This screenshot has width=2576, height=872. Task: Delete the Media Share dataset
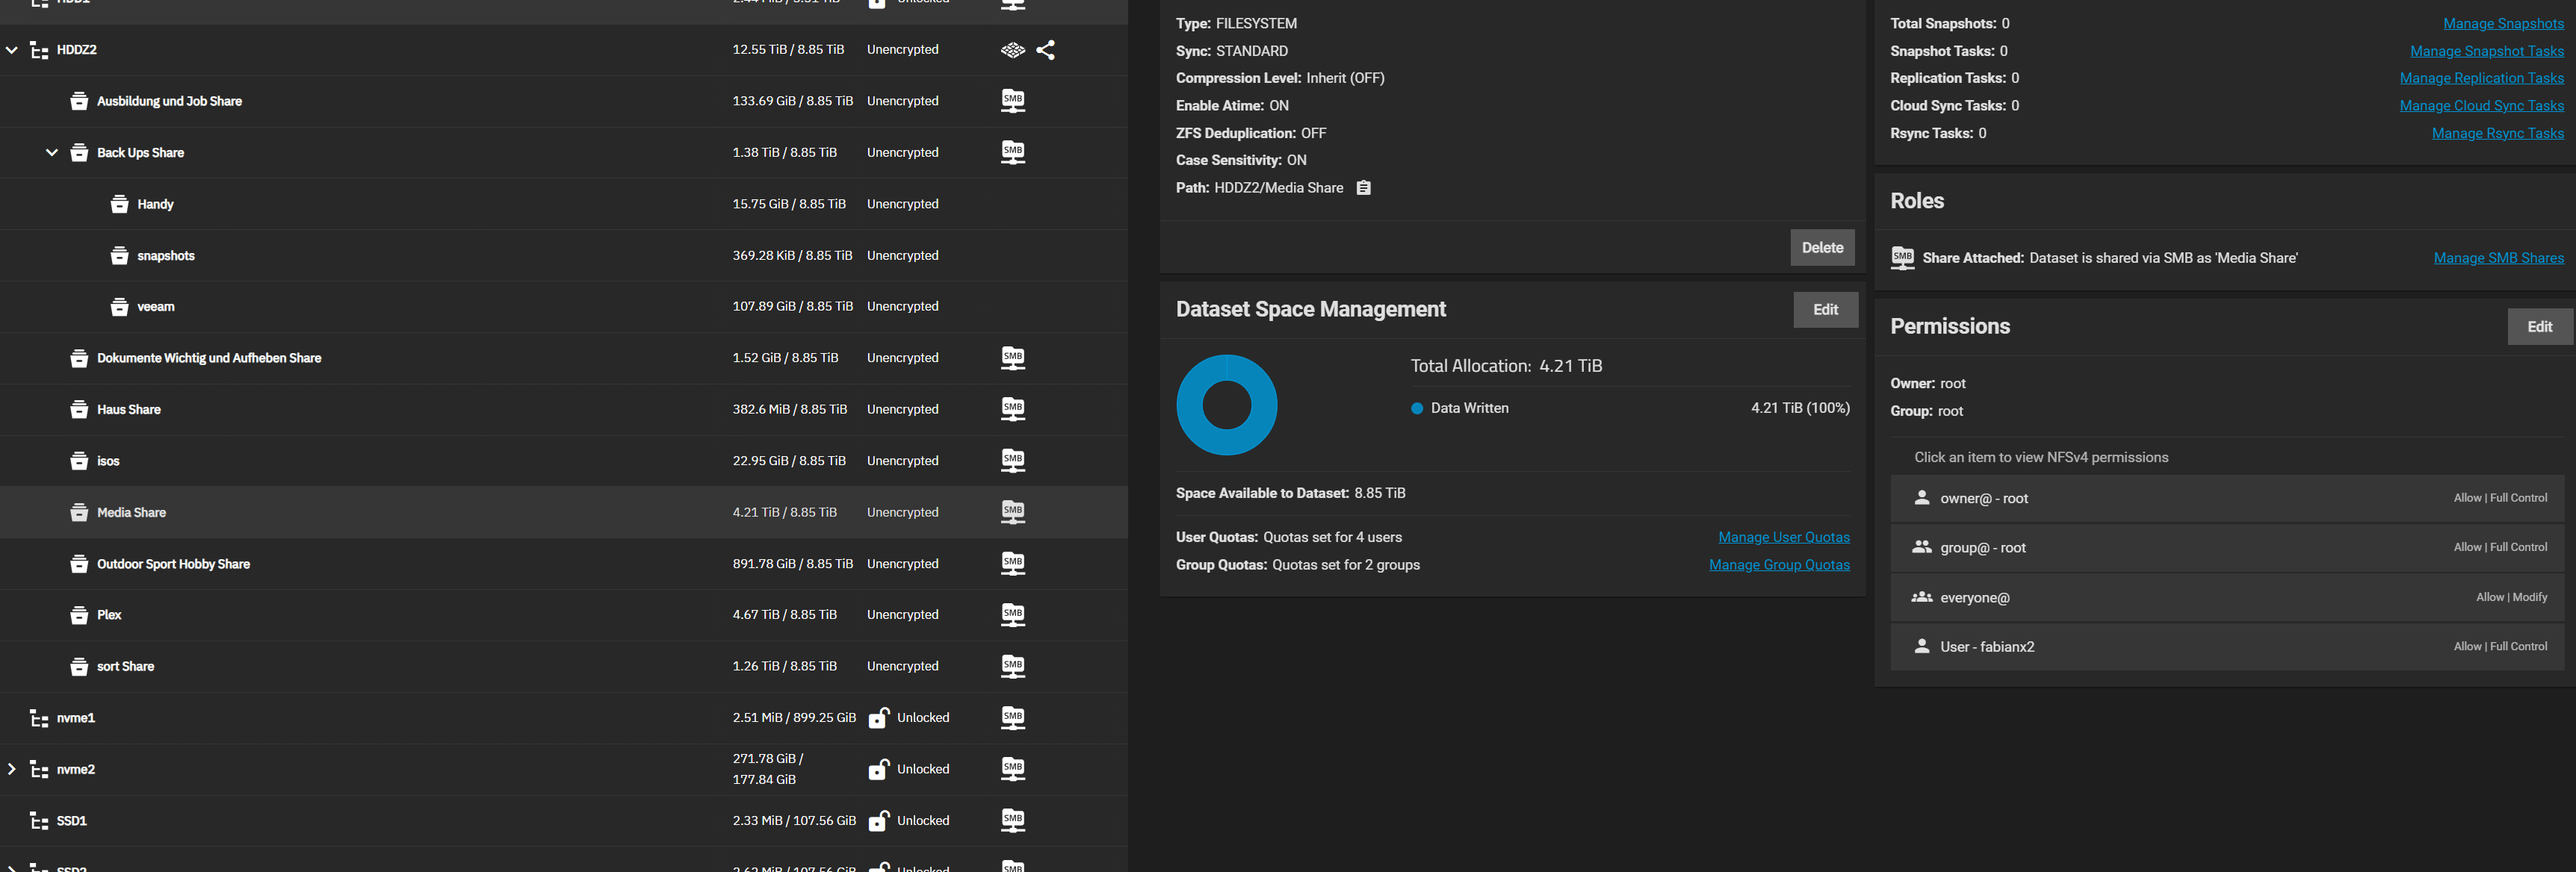[1822, 248]
